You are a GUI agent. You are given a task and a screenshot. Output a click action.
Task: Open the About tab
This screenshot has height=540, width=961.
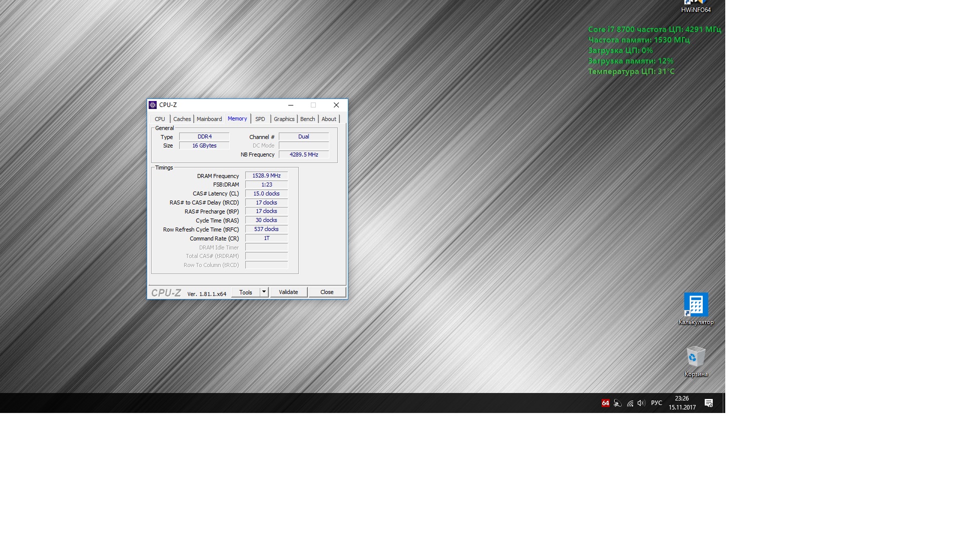328,119
